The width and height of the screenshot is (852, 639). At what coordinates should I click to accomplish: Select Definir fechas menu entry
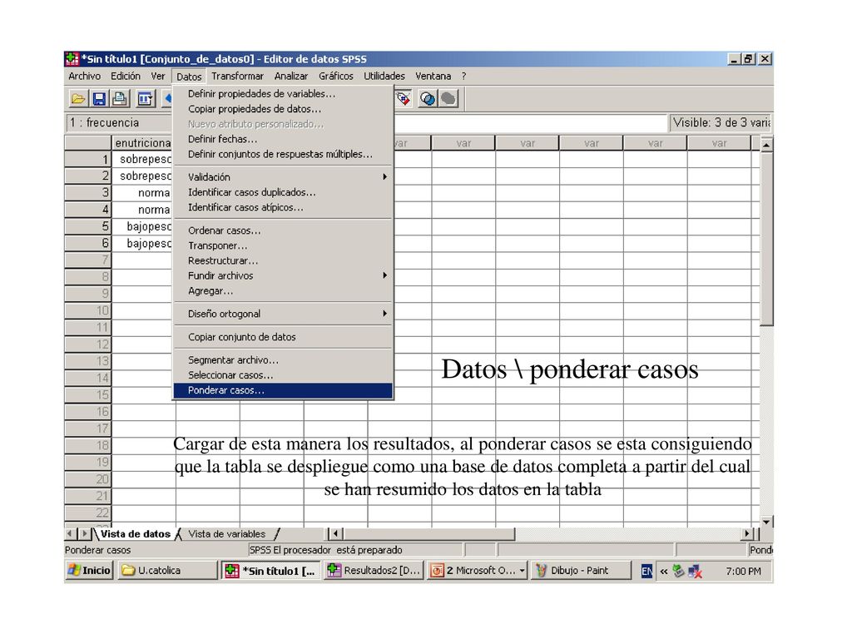tap(283, 139)
